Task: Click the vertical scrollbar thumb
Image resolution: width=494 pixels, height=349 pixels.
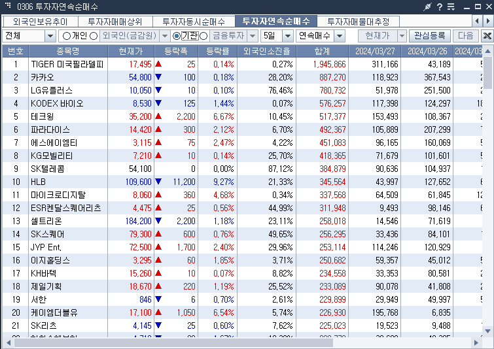Action: 487,73
